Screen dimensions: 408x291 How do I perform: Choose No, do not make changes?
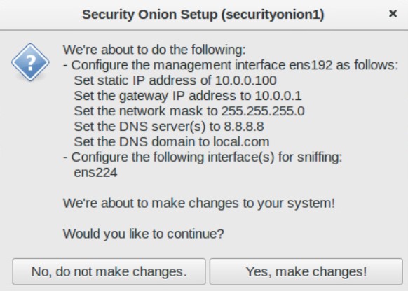109,271
